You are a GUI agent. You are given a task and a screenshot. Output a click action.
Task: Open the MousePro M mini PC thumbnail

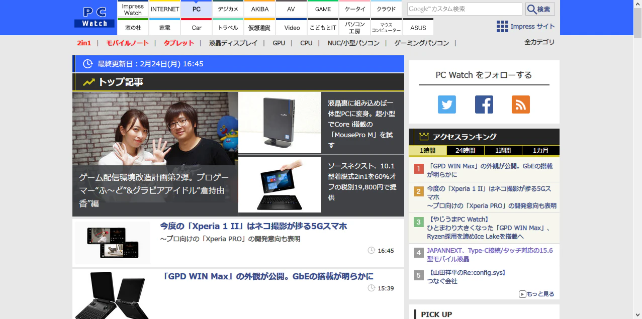point(280,123)
